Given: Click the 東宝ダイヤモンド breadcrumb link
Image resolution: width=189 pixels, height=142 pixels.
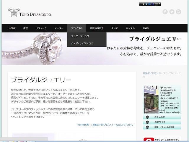Looking at the screenshot, I should 152,73.
